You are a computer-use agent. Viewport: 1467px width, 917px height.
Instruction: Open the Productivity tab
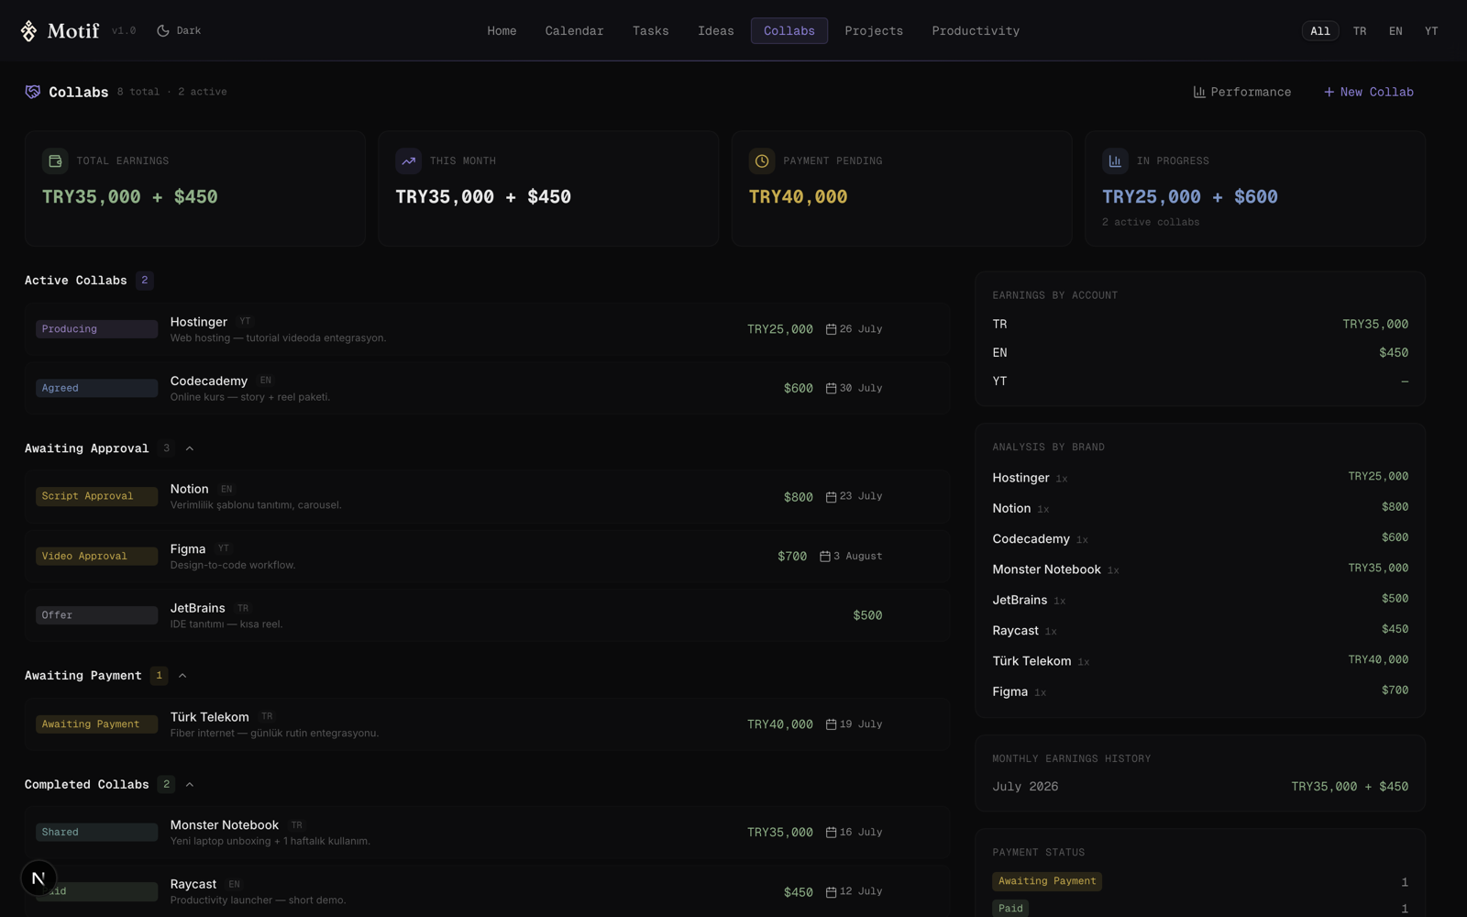tap(976, 31)
